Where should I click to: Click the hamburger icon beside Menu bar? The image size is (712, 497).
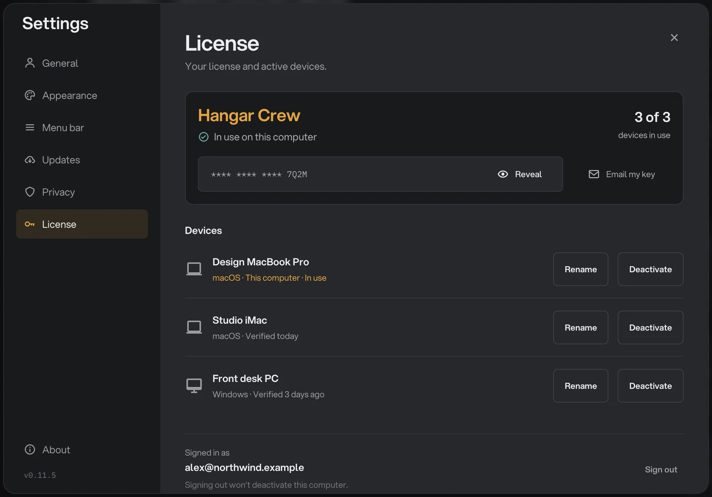pyautogui.click(x=30, y=127)
